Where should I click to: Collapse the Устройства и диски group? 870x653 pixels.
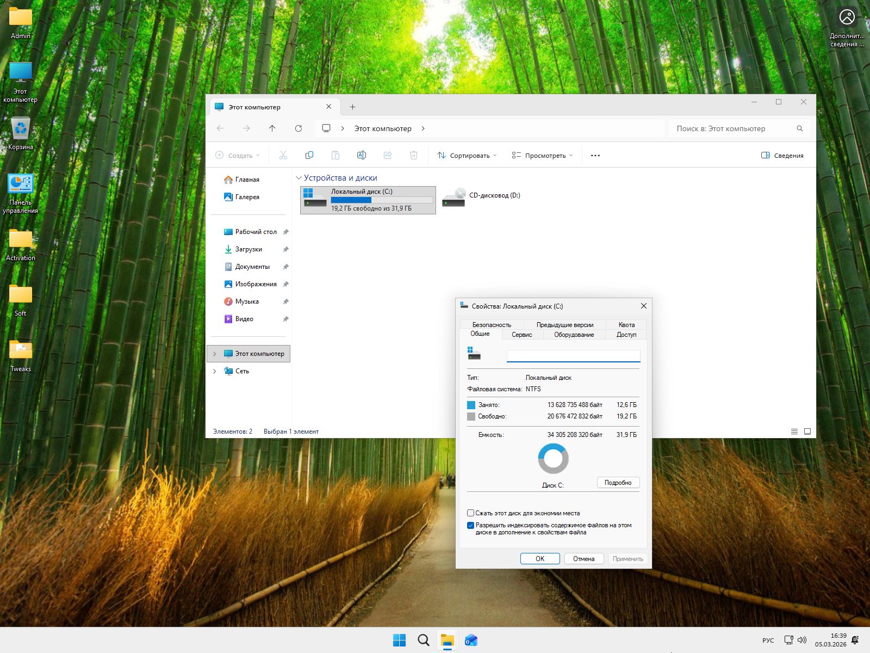[x=299, y=178]
